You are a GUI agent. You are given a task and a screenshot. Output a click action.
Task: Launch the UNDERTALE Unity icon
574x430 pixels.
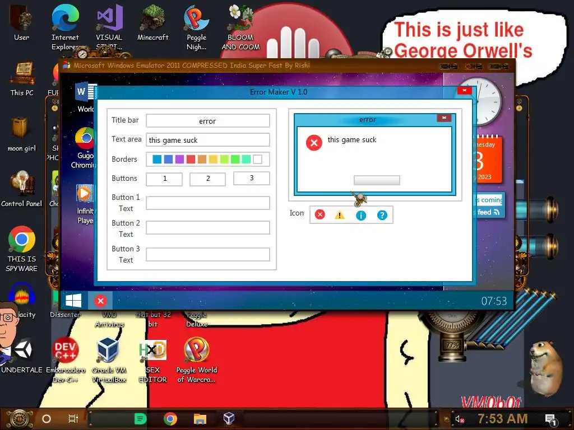22,356
